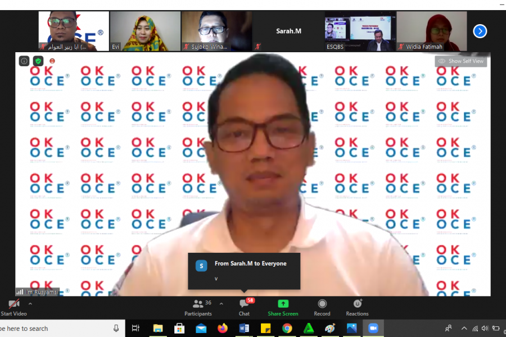This screenshot has height=337, width=506.
Task: Click the Start Video camera icon
Action: (14, 304)
